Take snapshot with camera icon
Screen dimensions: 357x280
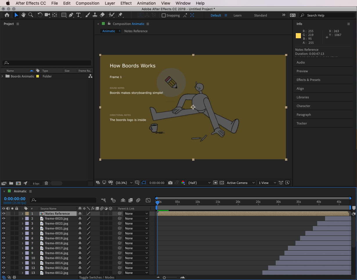pyautogui.click(x=170, y=183)
